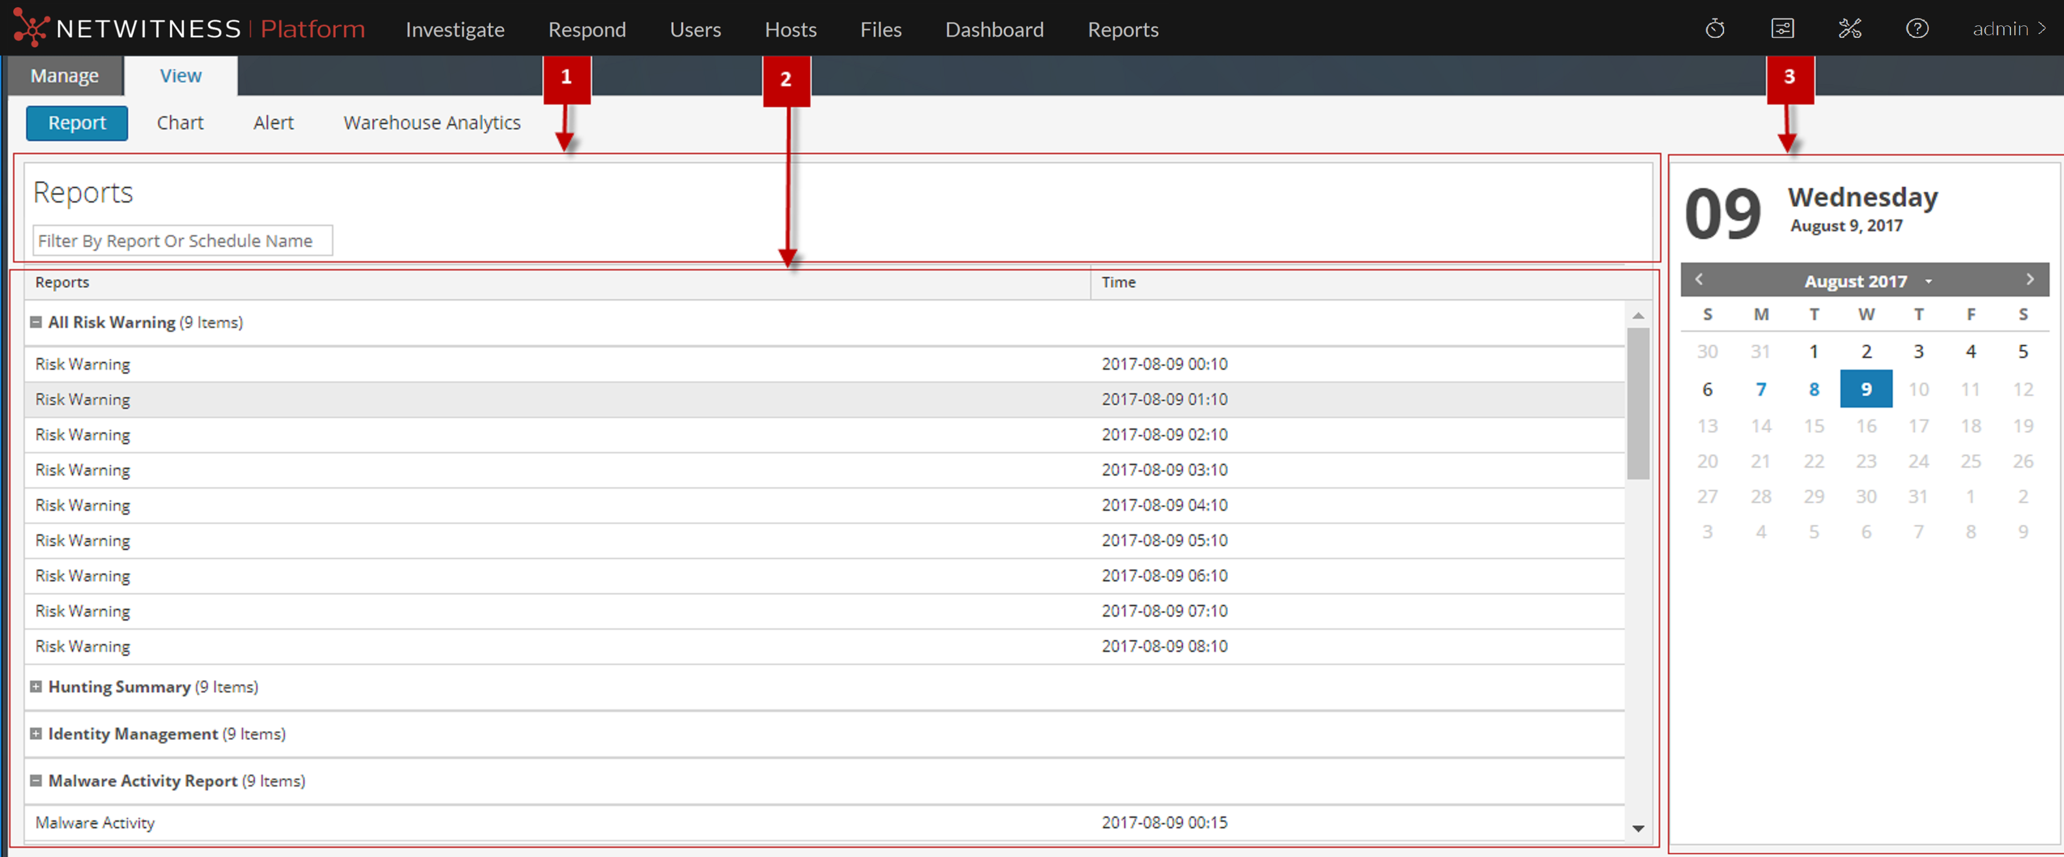The image size is (2064, 857).
Task: Collapse the All Risk Warning group
Action: coord(36,323)
